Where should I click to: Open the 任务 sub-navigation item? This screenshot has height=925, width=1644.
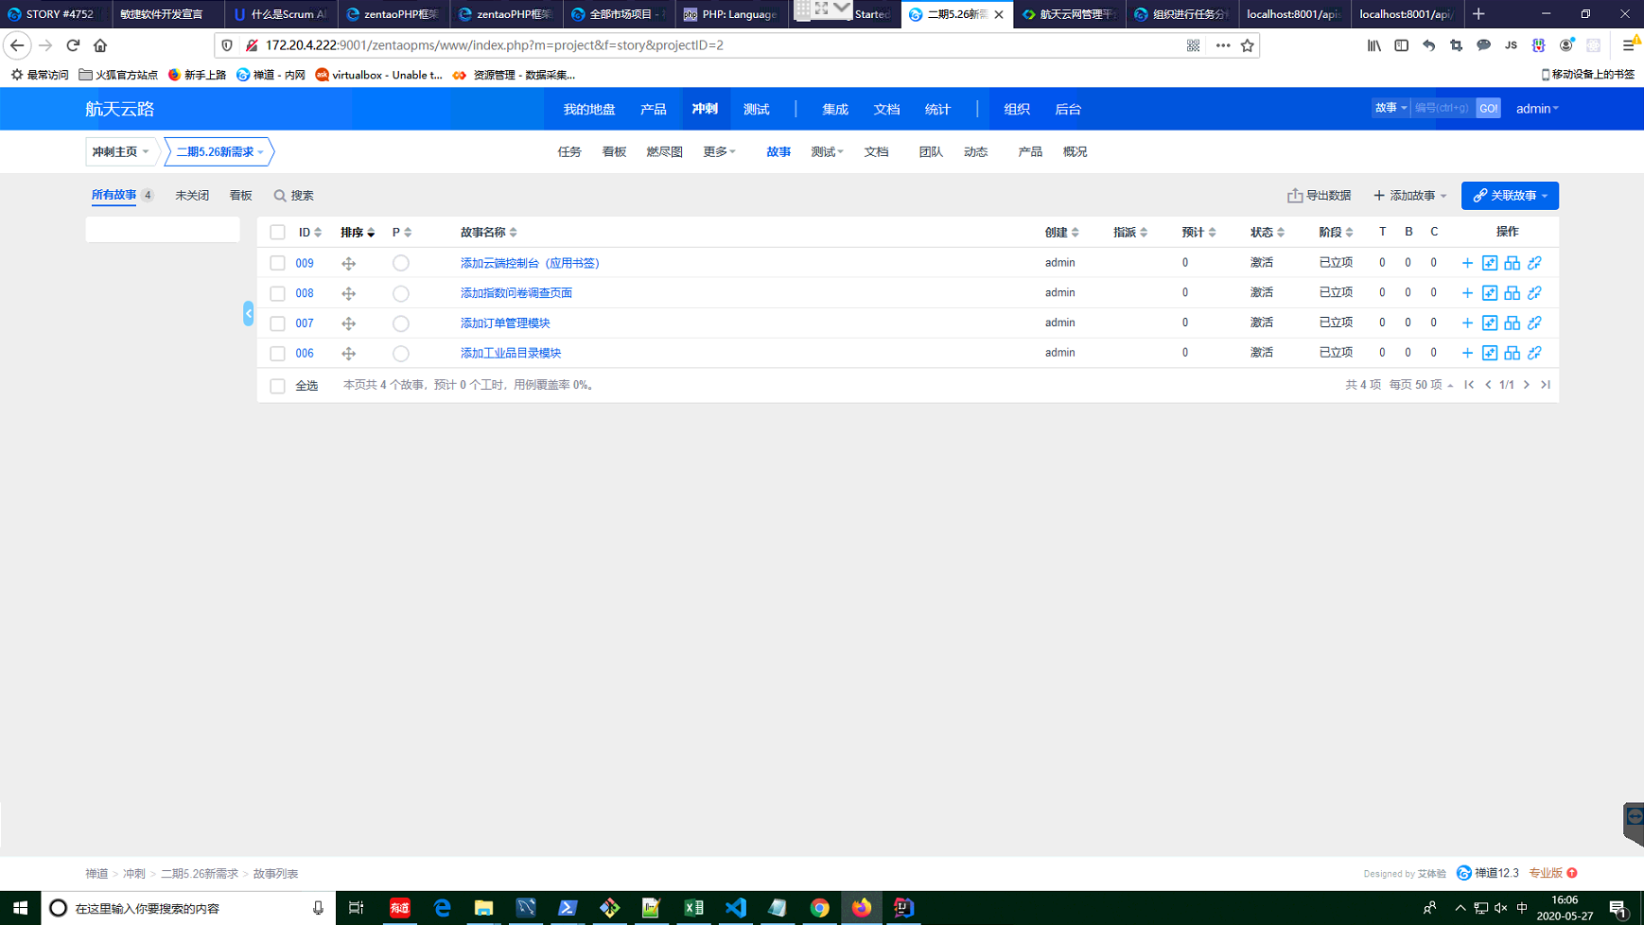click(x=569, y=151)
